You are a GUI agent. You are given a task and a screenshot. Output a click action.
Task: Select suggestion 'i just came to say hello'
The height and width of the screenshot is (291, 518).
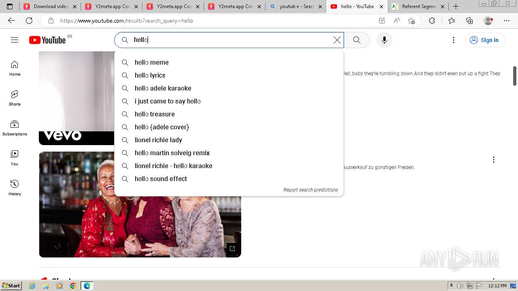tap(229, 101)
